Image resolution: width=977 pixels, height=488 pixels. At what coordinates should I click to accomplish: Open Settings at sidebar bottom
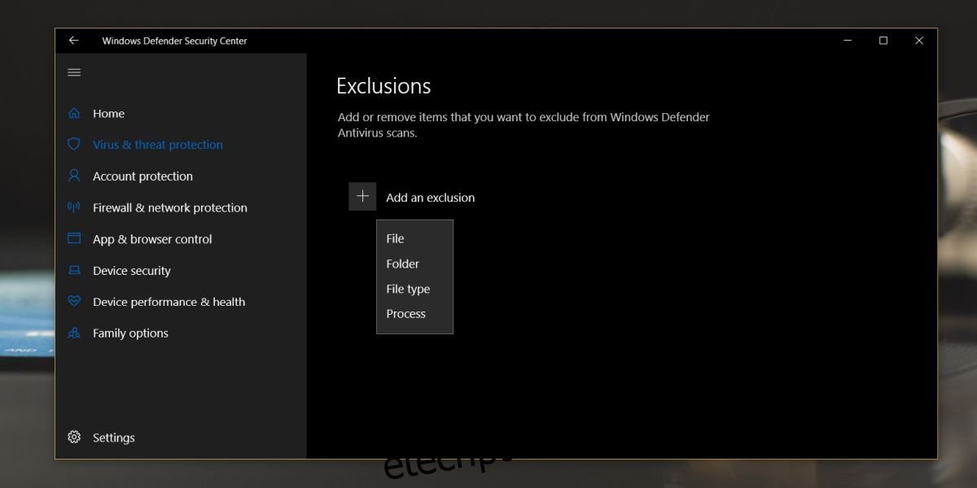coord(114,438)
